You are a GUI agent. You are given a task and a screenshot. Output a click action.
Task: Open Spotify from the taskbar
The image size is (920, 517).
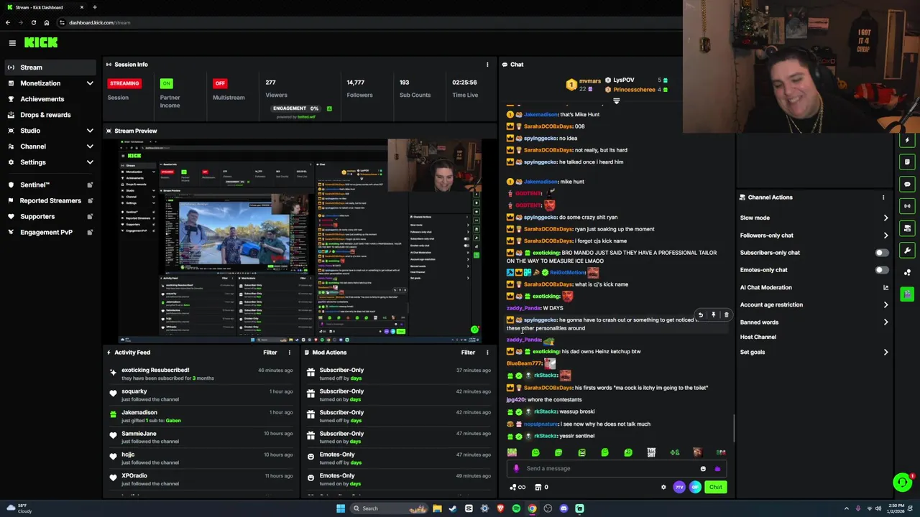(x=516, y=508)
